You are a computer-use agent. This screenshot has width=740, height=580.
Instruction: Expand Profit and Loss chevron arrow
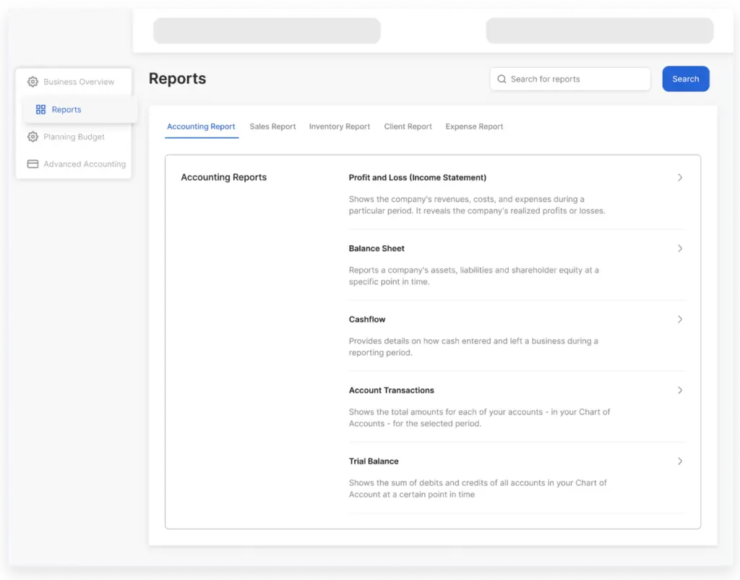679,178
